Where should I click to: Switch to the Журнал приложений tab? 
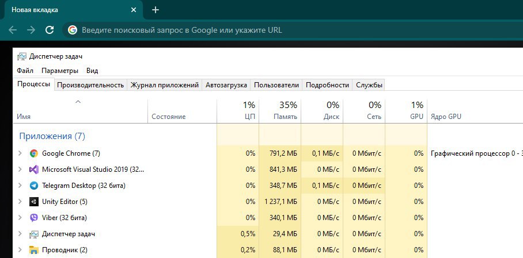click(x=164, y=85)
